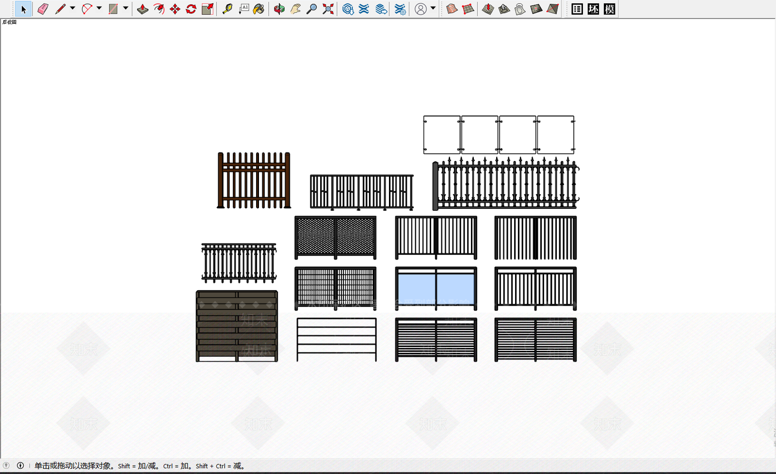
Task: Click the Send to LayOut icon
Action: [381, 9]
